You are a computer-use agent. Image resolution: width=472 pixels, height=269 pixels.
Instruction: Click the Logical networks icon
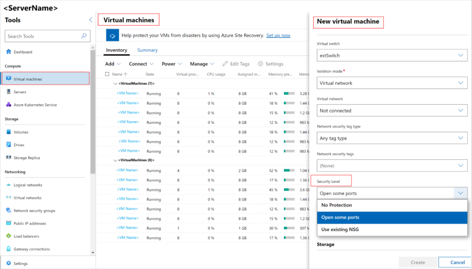pyautogui.click(x=9, y=185)
